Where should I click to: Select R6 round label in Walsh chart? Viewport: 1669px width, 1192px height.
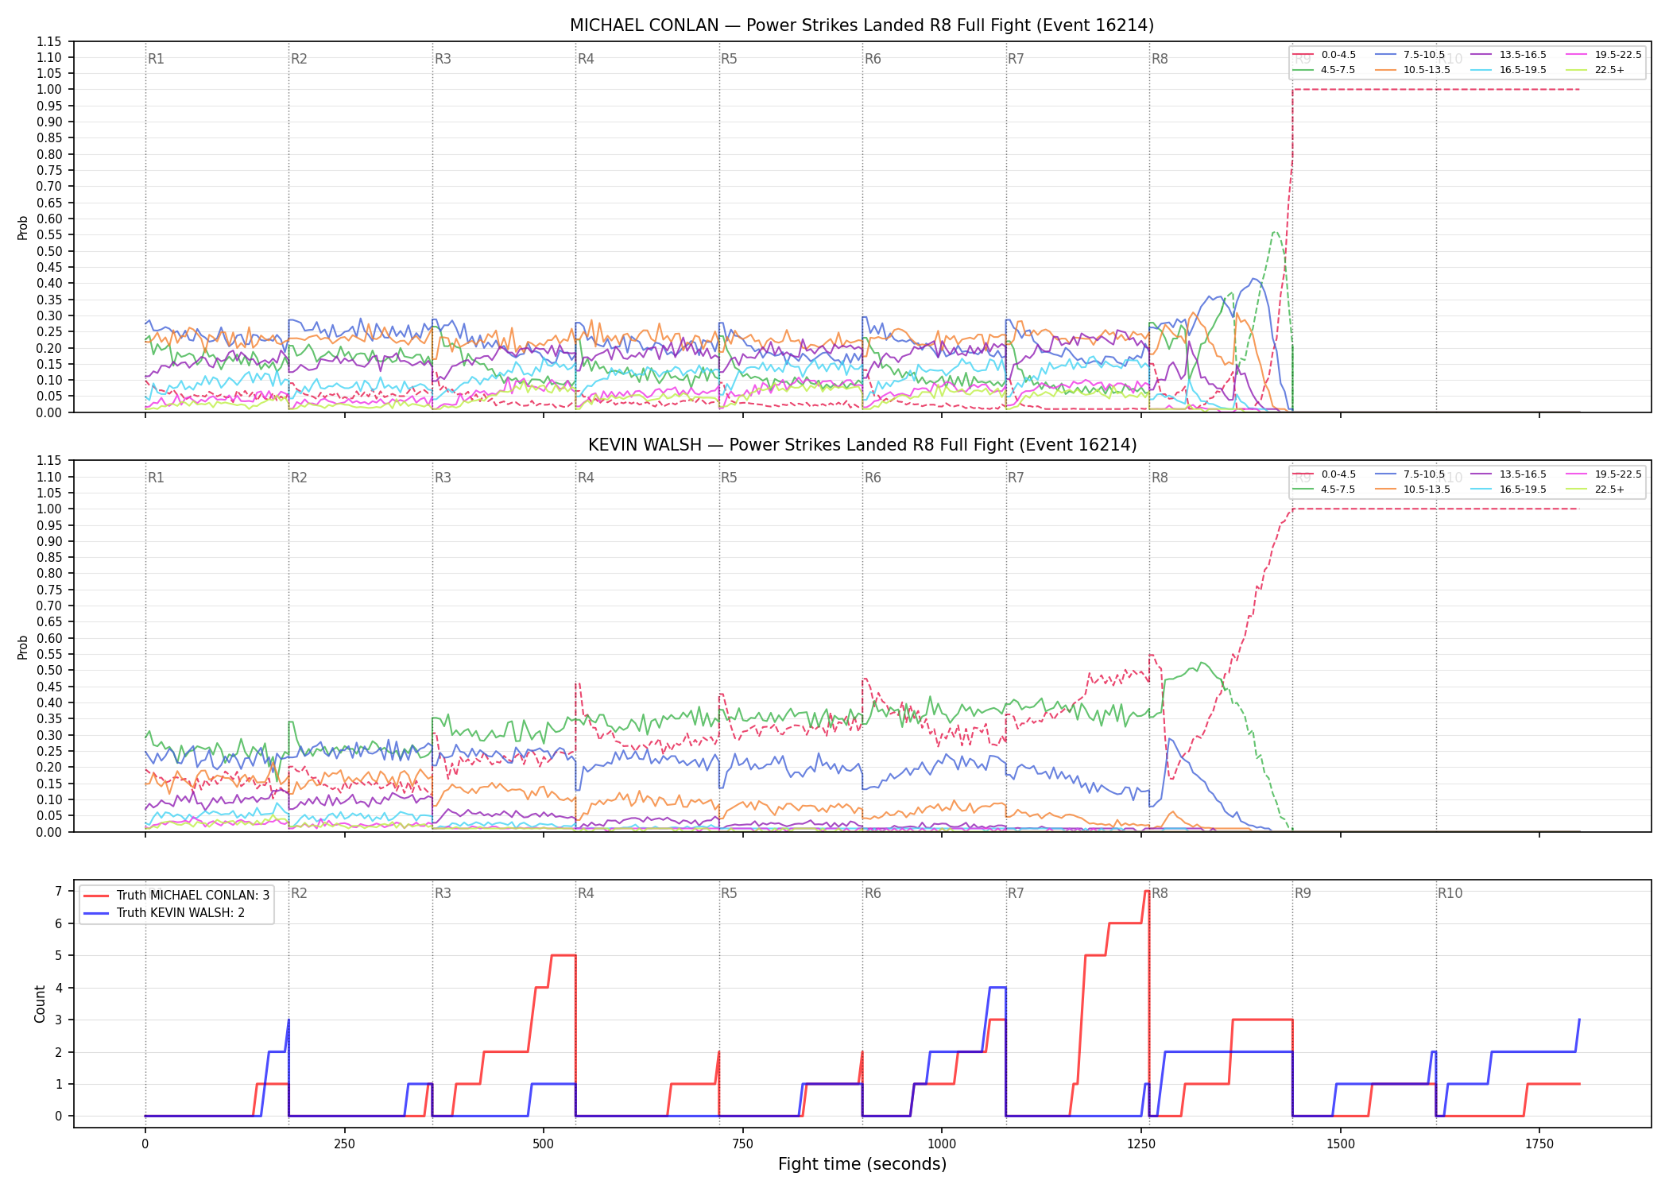[873, 478]
